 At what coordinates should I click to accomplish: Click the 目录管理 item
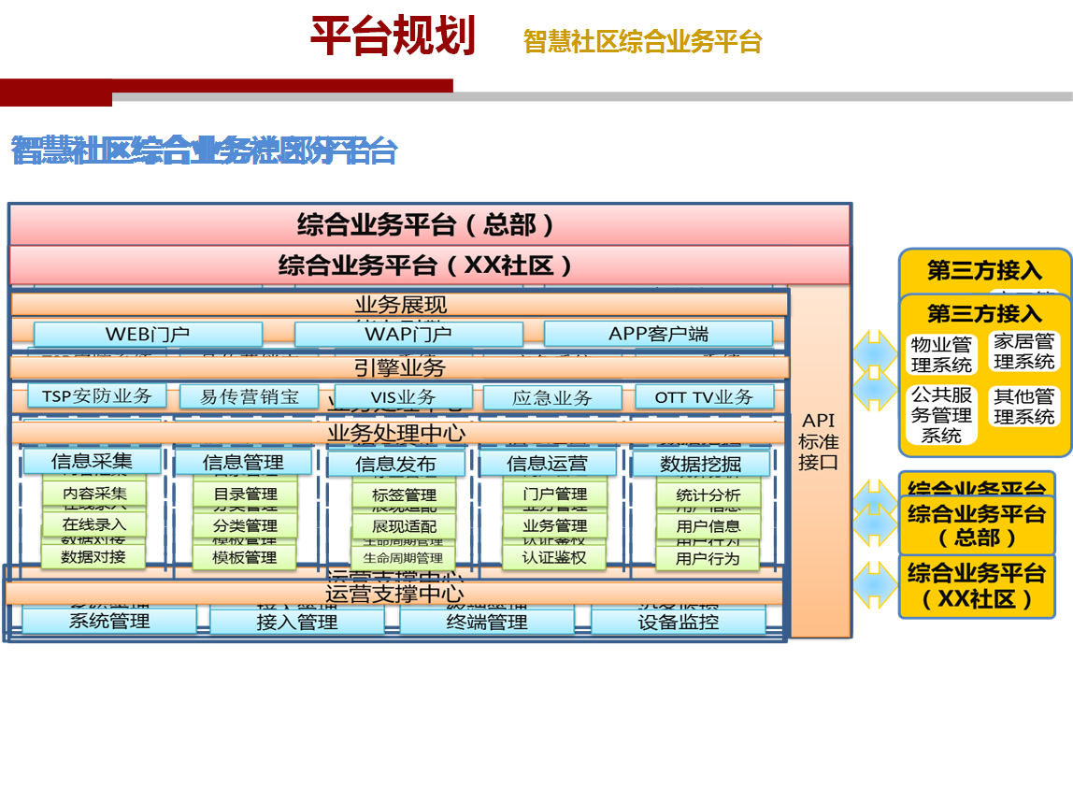coord(245,495)
